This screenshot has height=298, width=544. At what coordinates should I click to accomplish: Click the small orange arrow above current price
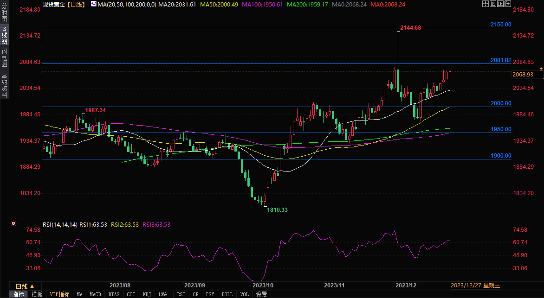(541, 70)
